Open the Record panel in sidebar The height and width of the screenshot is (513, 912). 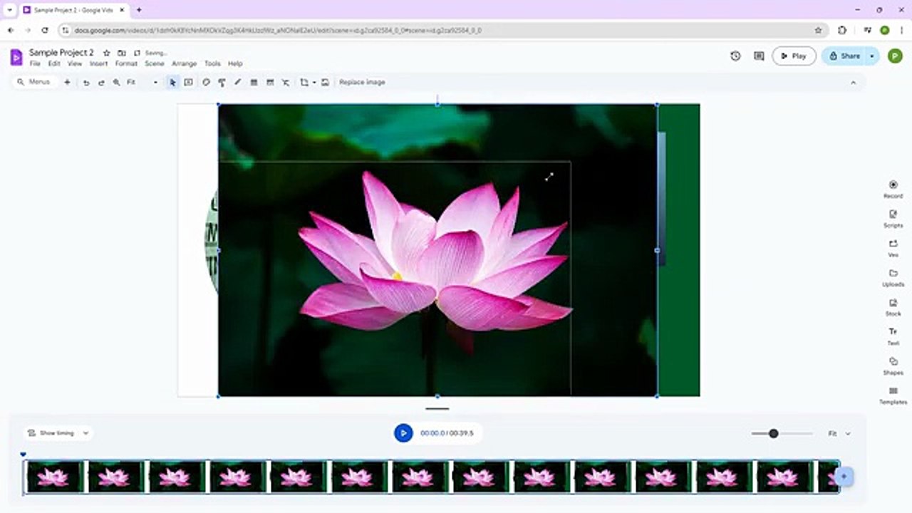click(893, 189)
